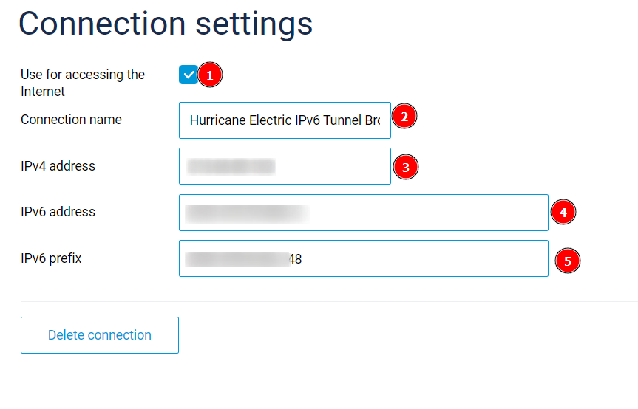Screen dimensions: 638x409
Task: Click red annotation marker number 3
Action: click(406, 167)
